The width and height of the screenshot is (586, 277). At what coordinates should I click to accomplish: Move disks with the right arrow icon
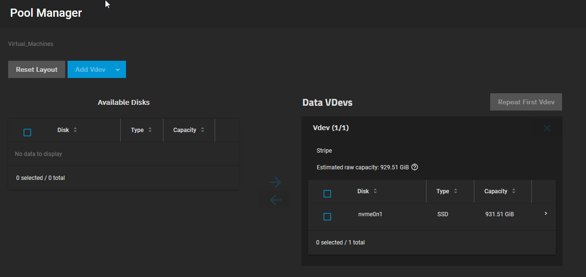(x=275, y=182)
